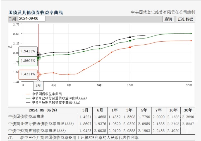This screenshot has width=201, height=141.
Task: Click the green 30年 endpoint on the curve
Action: point(191,34)
